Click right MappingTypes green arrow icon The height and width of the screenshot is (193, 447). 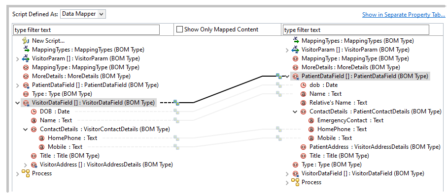click(x=296, y=41)
